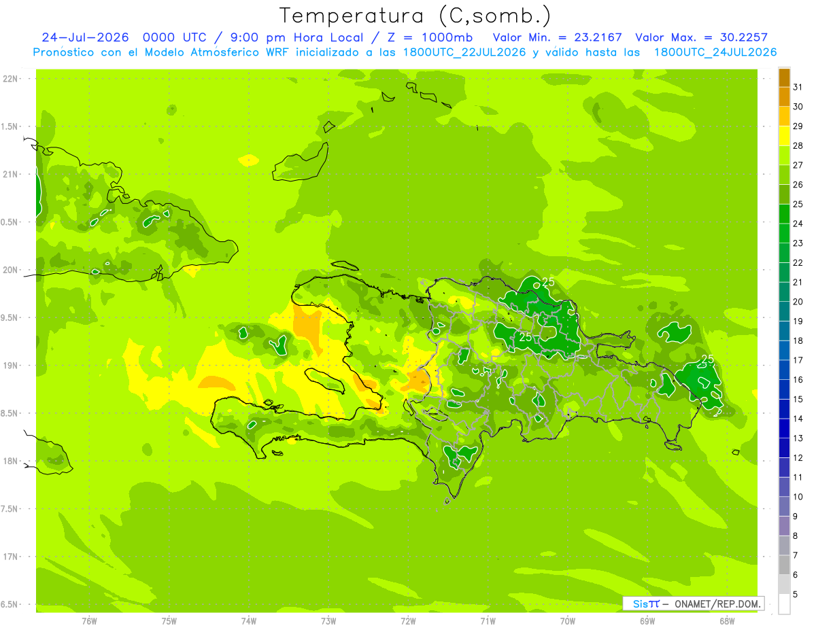Click legend value 28 on the colorbar
The width and height of the screenshot is (816, 630).
pyautogui.click(x=798, y=145)
